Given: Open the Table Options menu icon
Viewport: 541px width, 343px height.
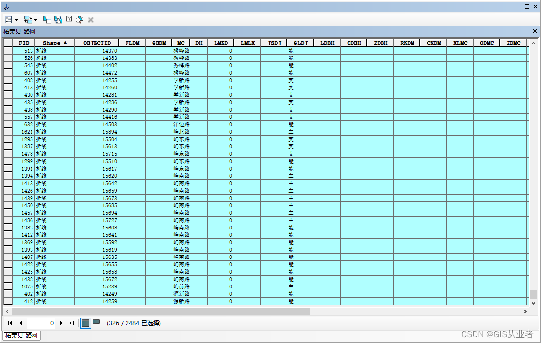Looking at the screenshot, I should (9, 20).
